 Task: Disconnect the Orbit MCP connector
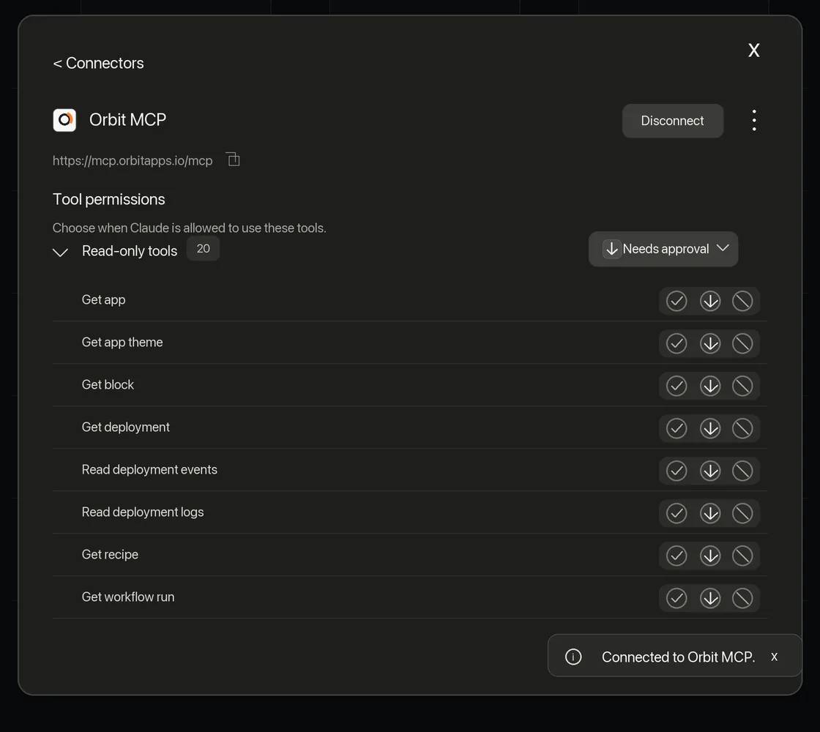tap(673, 121)
